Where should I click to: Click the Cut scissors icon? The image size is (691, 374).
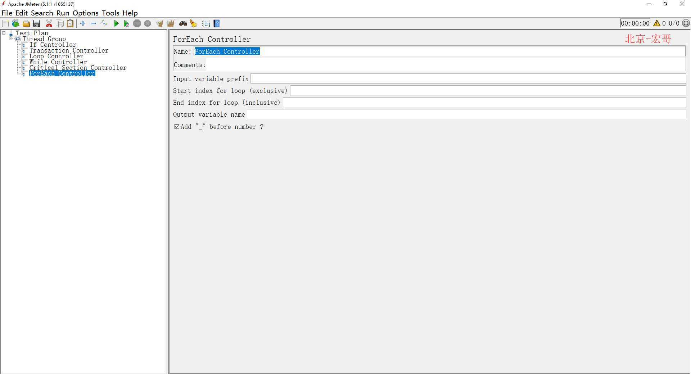49,24
